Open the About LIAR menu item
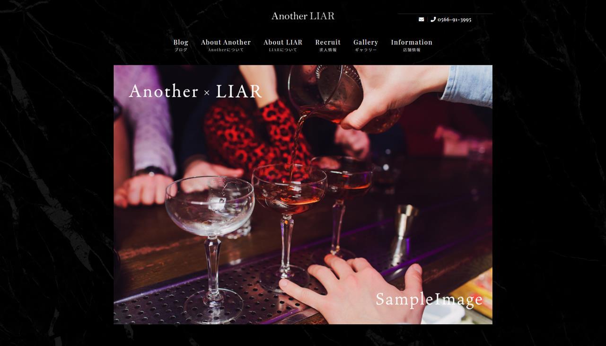The width and height of the screenshot is (606, 346). (283, 42)
